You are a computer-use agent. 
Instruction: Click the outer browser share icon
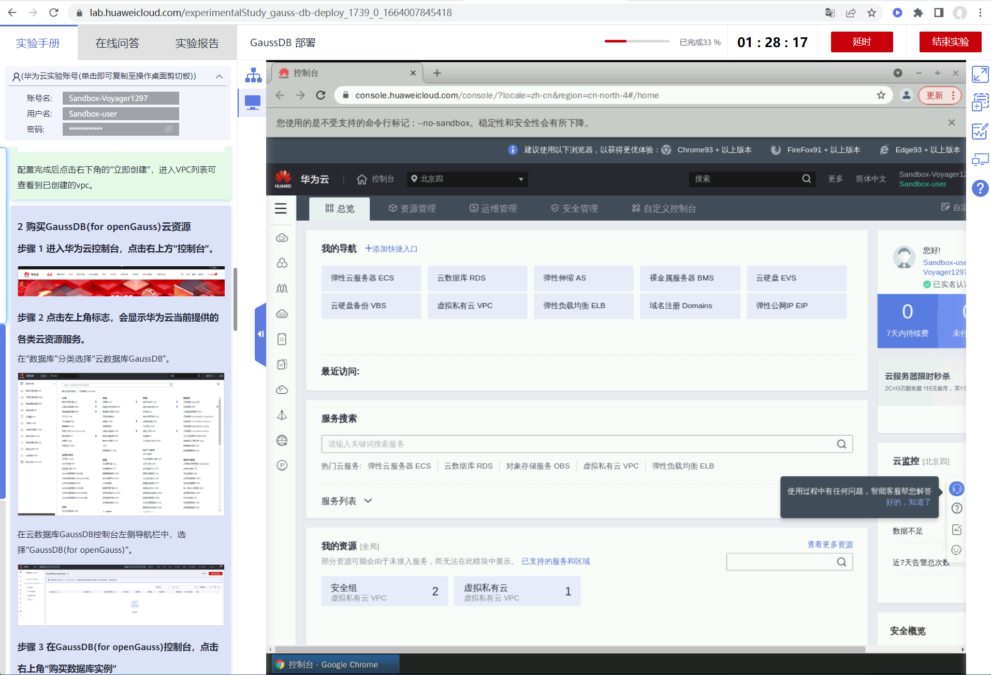click(851, 12)
